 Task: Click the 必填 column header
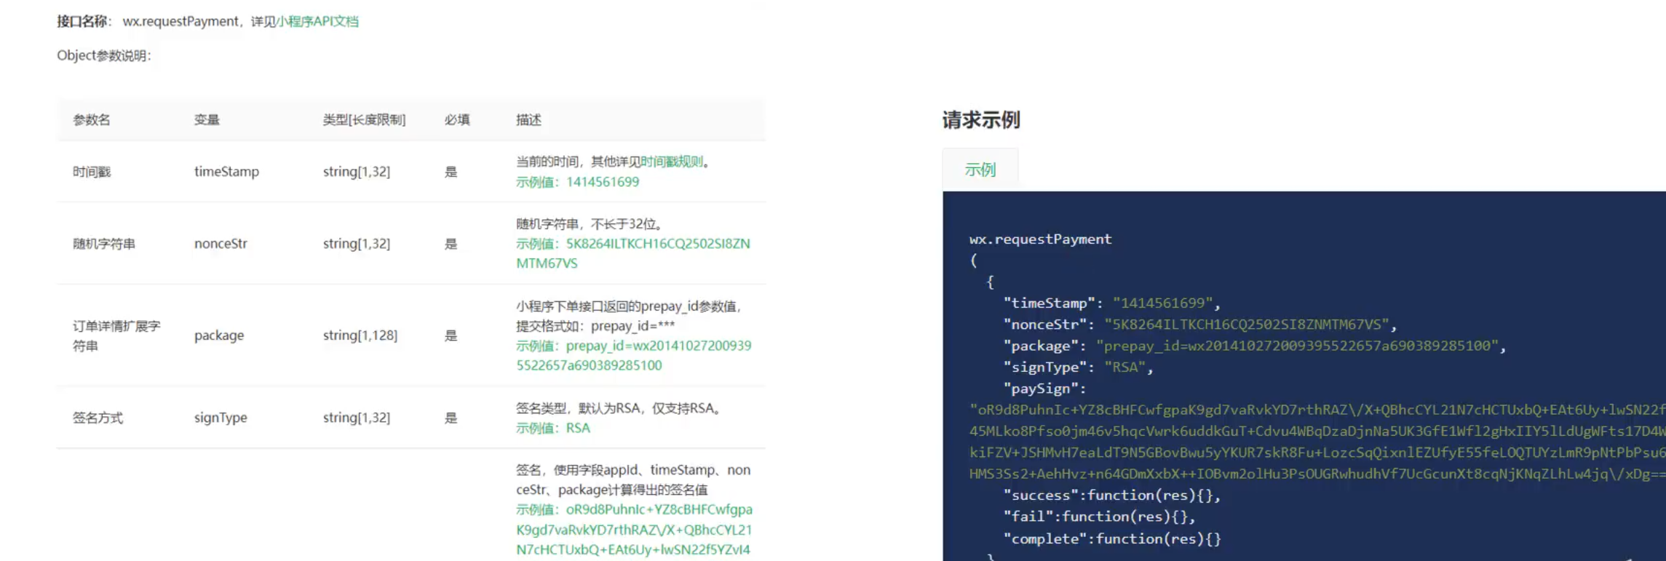click(x=457, y=120)
